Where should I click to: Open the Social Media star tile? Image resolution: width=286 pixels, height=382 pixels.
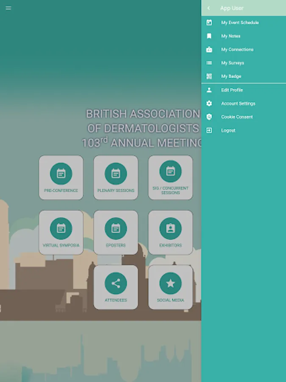pos(170,287)
